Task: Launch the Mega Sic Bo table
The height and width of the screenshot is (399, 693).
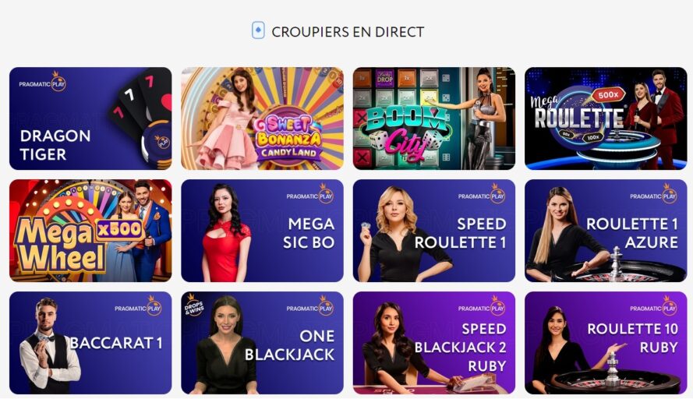Action: click(x=262, y=231)
